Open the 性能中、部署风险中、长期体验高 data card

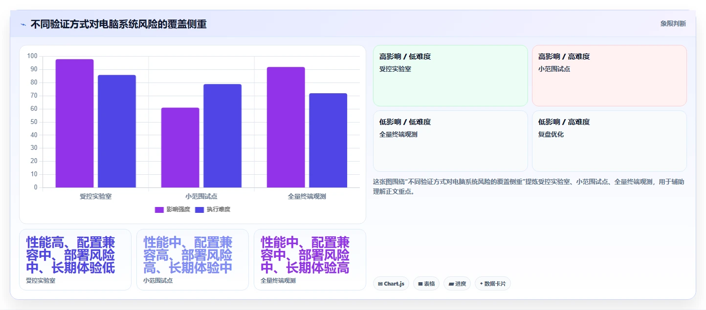(310, 260)
